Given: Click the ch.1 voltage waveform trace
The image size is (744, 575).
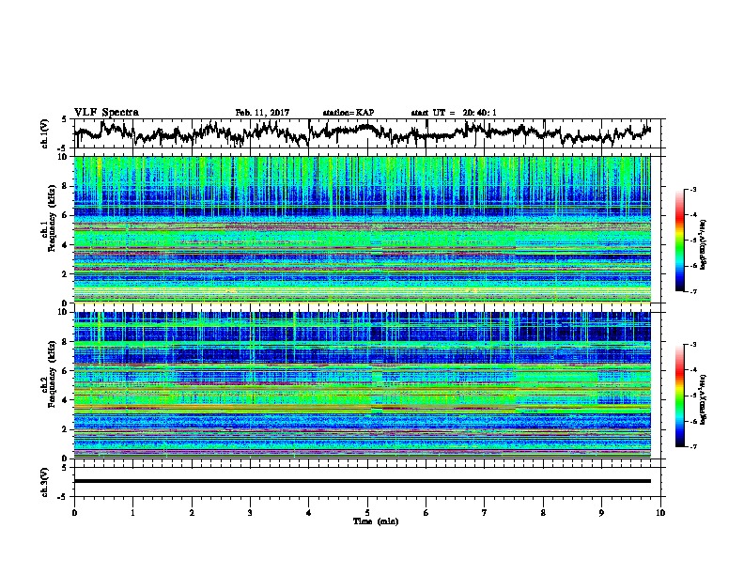Looking at the screenshot, I should coord(363,132).
